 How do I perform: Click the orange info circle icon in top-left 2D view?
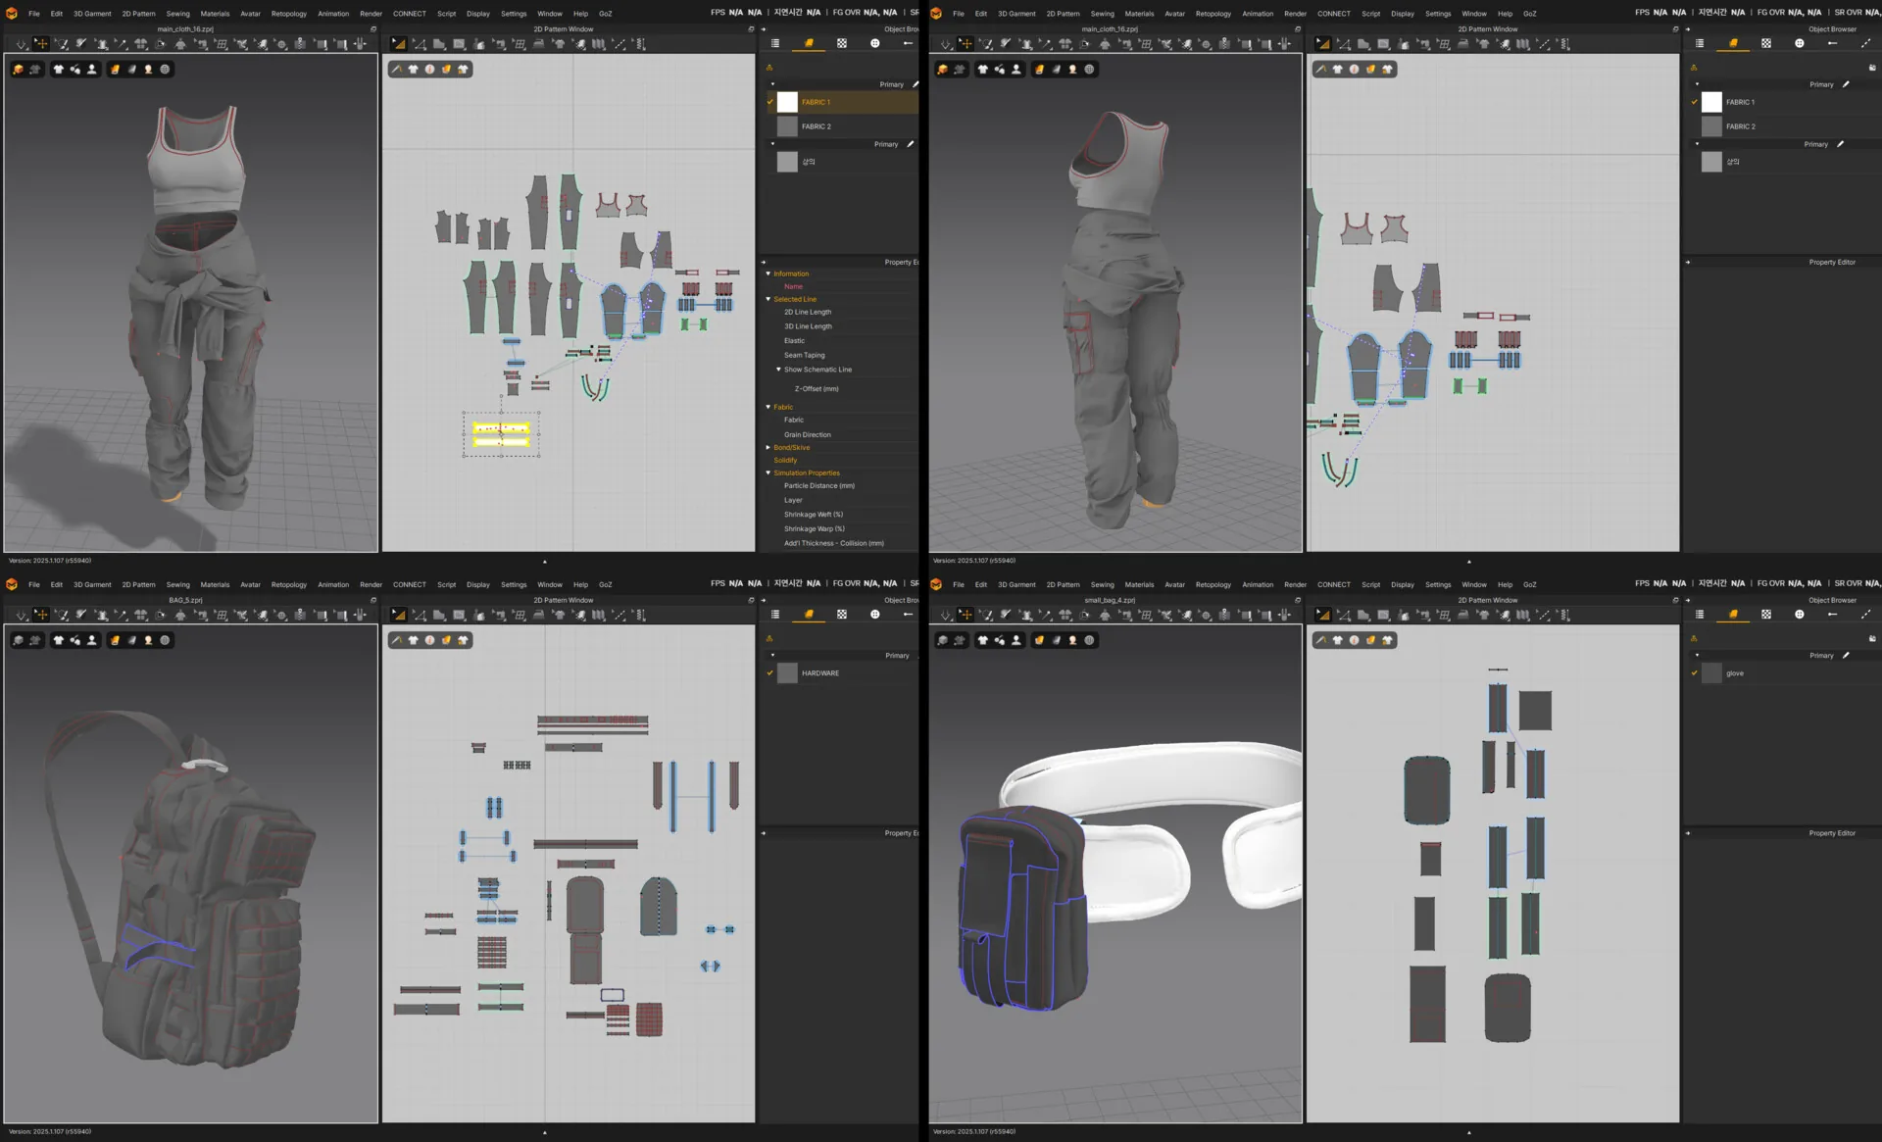429,70
